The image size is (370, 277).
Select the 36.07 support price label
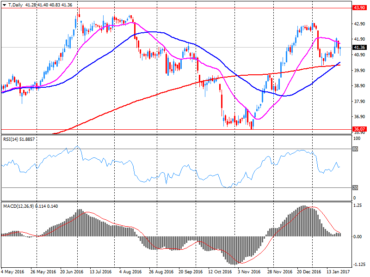(x=359, y=129)
